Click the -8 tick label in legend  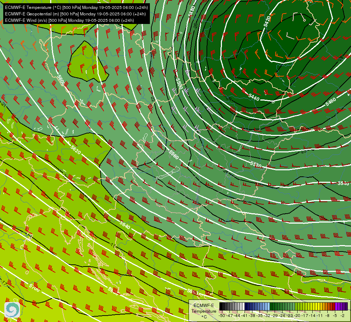click(x=327, y=316)
